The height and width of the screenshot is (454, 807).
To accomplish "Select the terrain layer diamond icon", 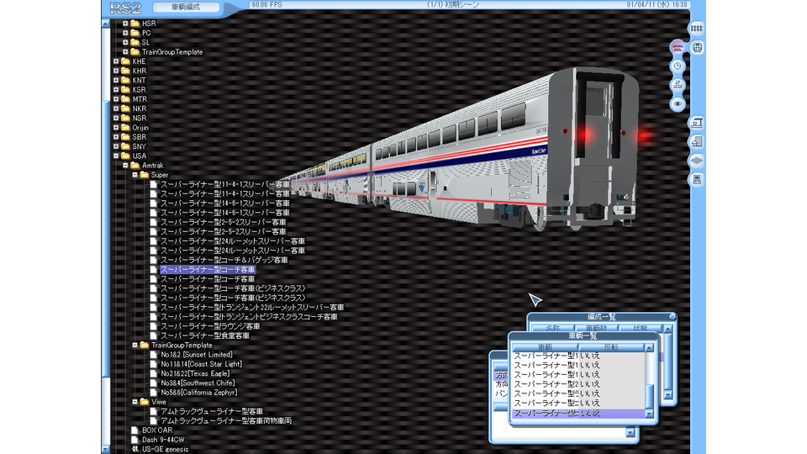I will pyautogui.click(x=696, y=161).
